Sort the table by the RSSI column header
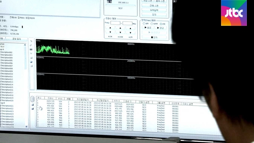254x143 pixels. point(60,99)
